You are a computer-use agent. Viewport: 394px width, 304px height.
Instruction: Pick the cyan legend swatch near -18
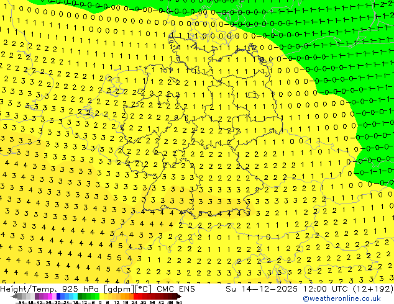point(75,296)
